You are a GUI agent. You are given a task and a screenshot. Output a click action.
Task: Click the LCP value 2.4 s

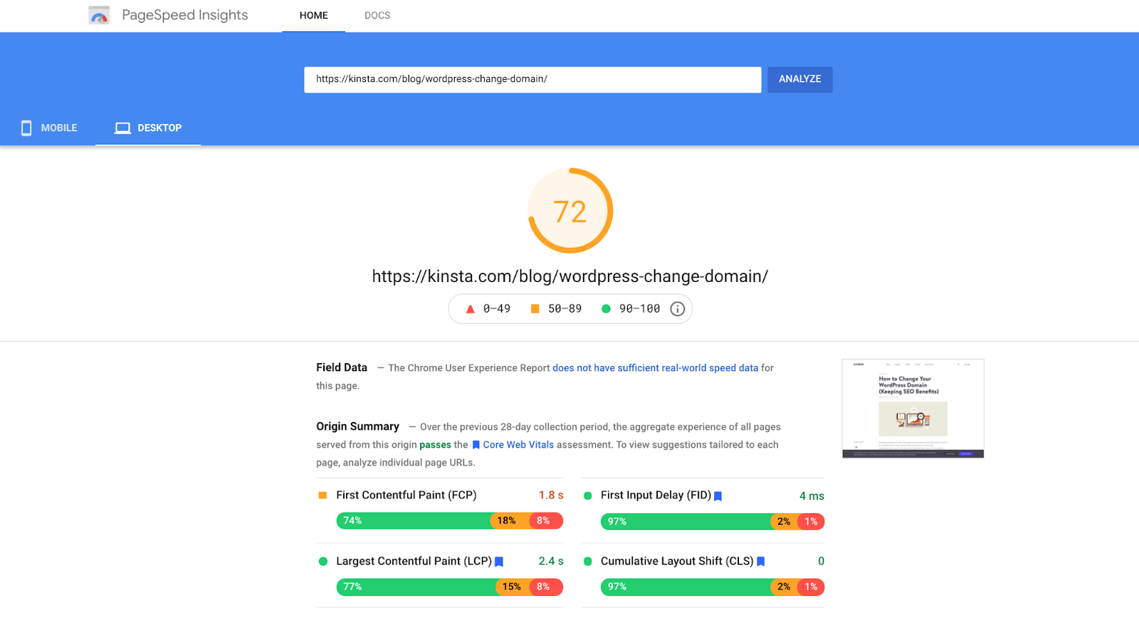[551, 562]
